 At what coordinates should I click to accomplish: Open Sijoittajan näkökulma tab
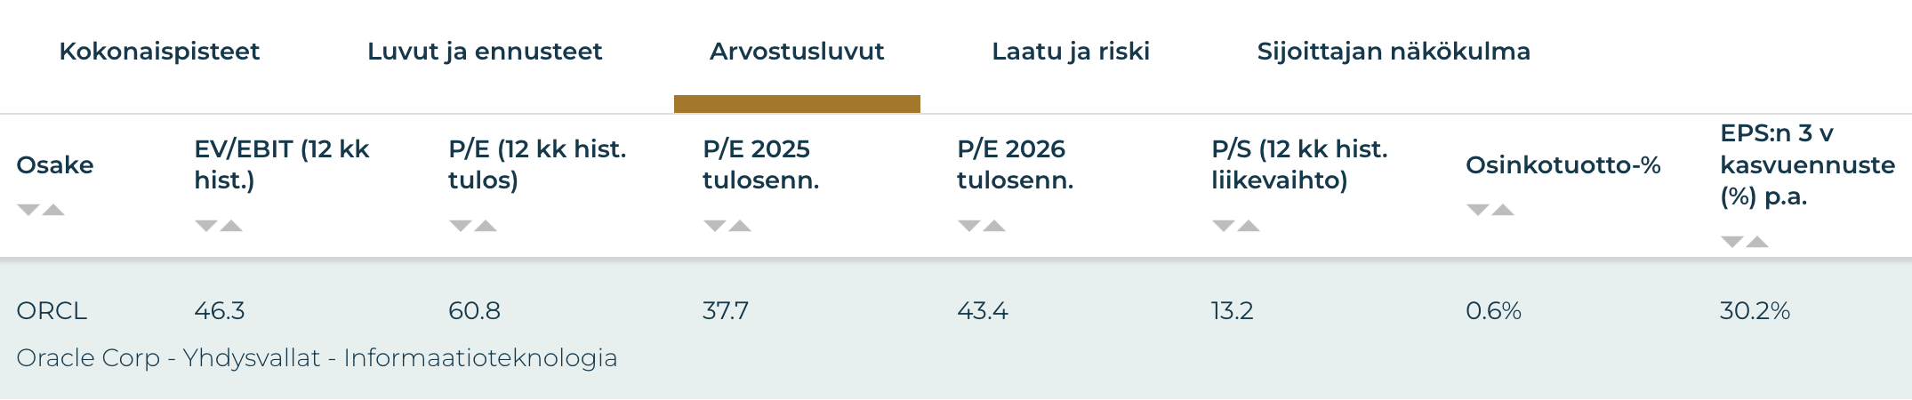pyautogui.click(x=1394, y=52)
